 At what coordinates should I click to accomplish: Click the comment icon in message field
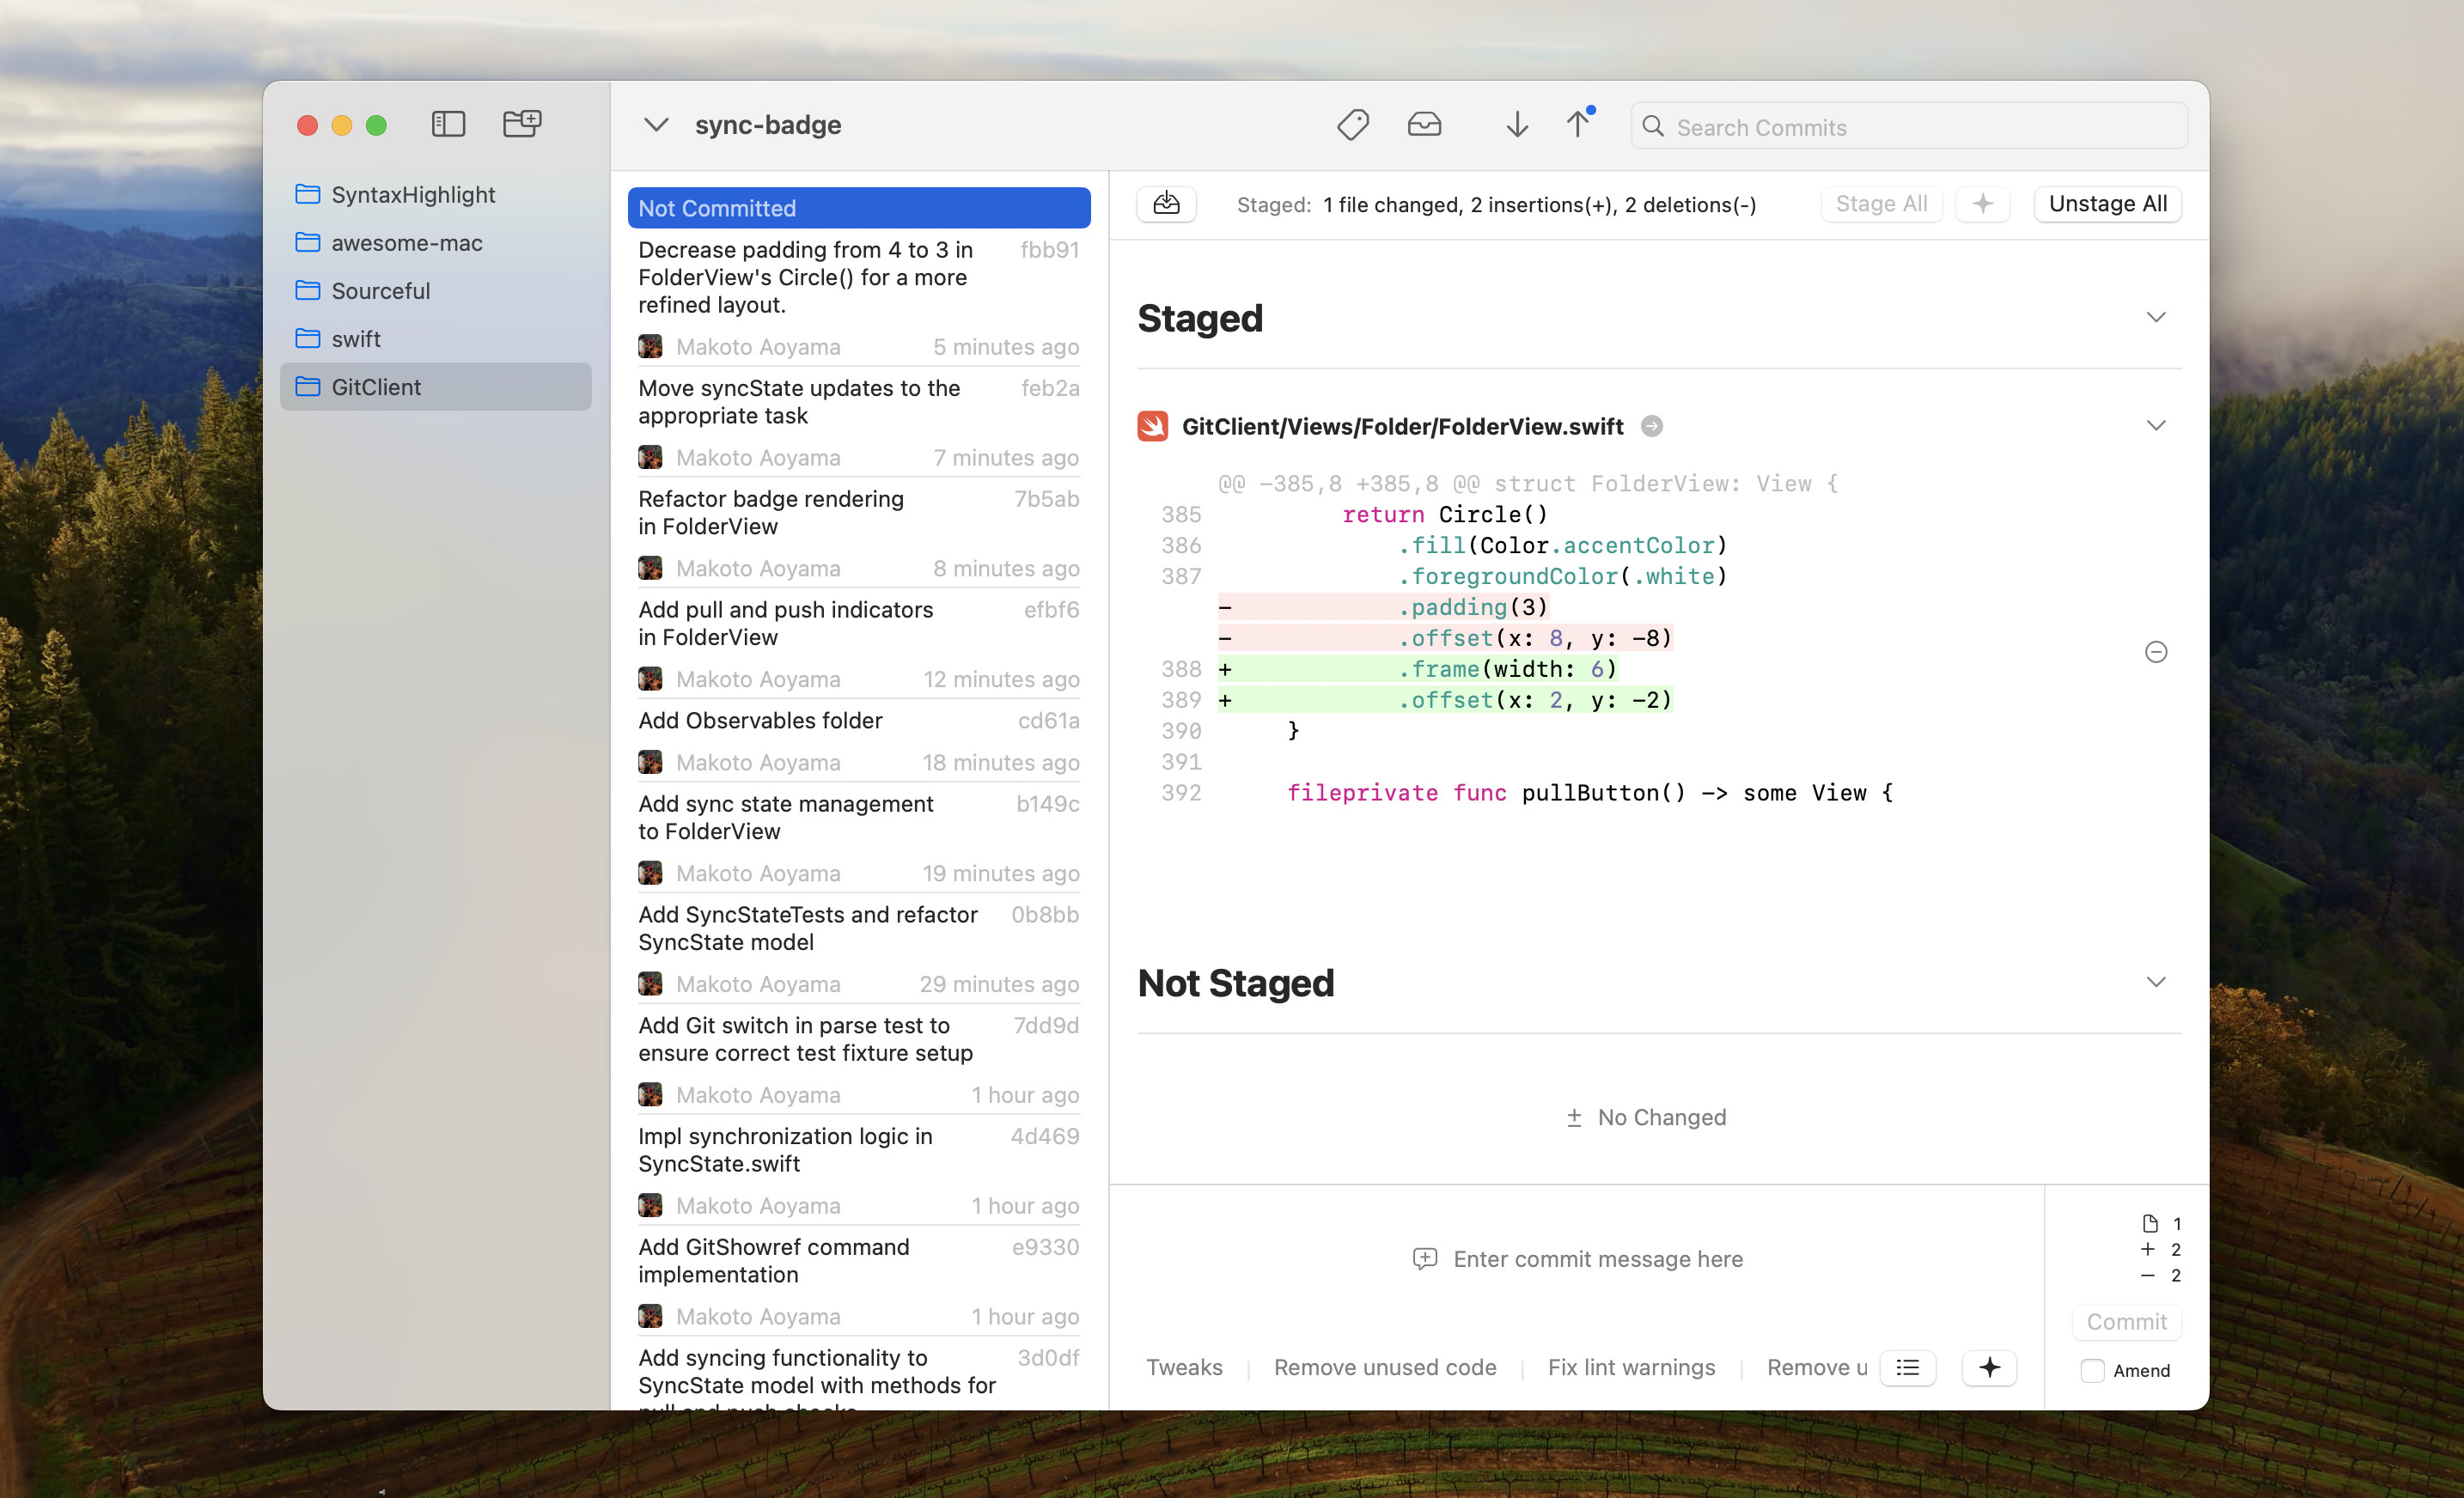(x=1424, y=1259)
